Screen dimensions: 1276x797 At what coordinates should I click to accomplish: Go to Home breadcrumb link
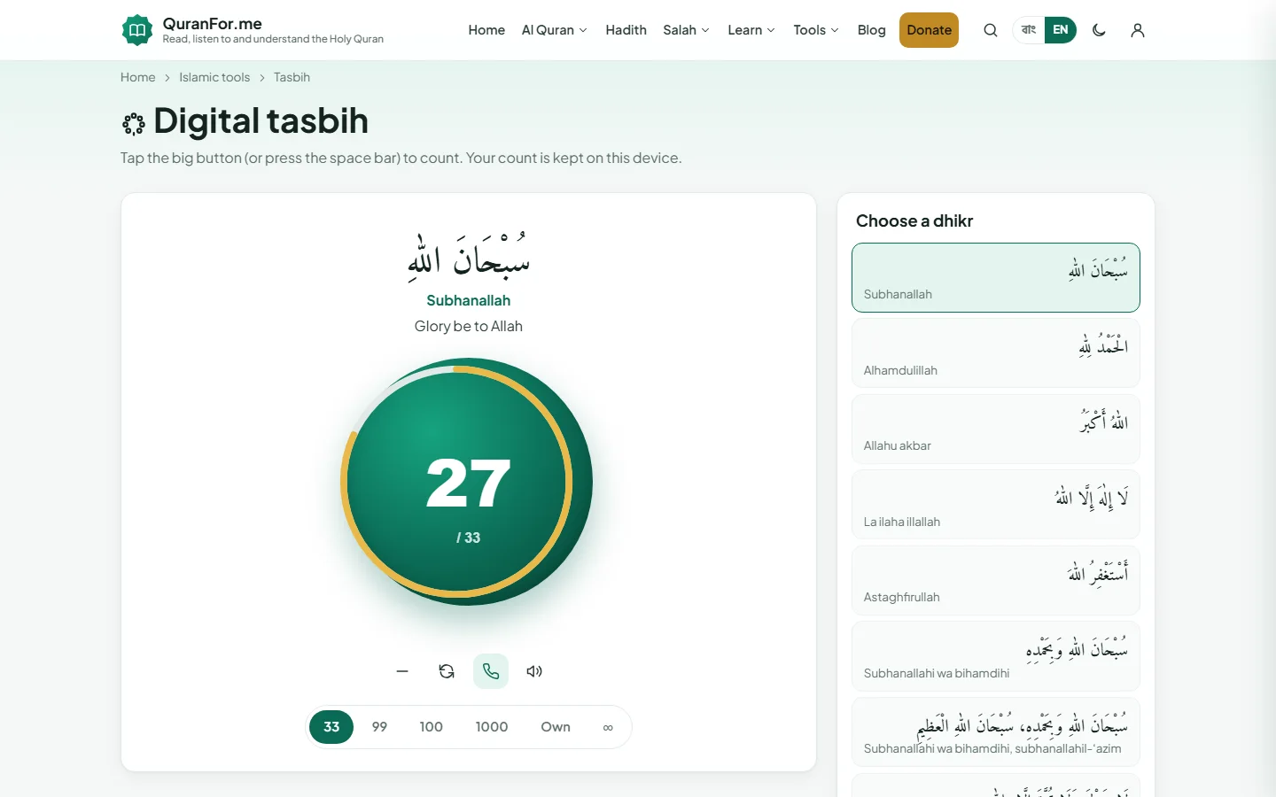click(x=138, y=77)
